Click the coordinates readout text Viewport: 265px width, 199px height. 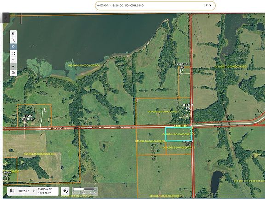coord(42,191)
